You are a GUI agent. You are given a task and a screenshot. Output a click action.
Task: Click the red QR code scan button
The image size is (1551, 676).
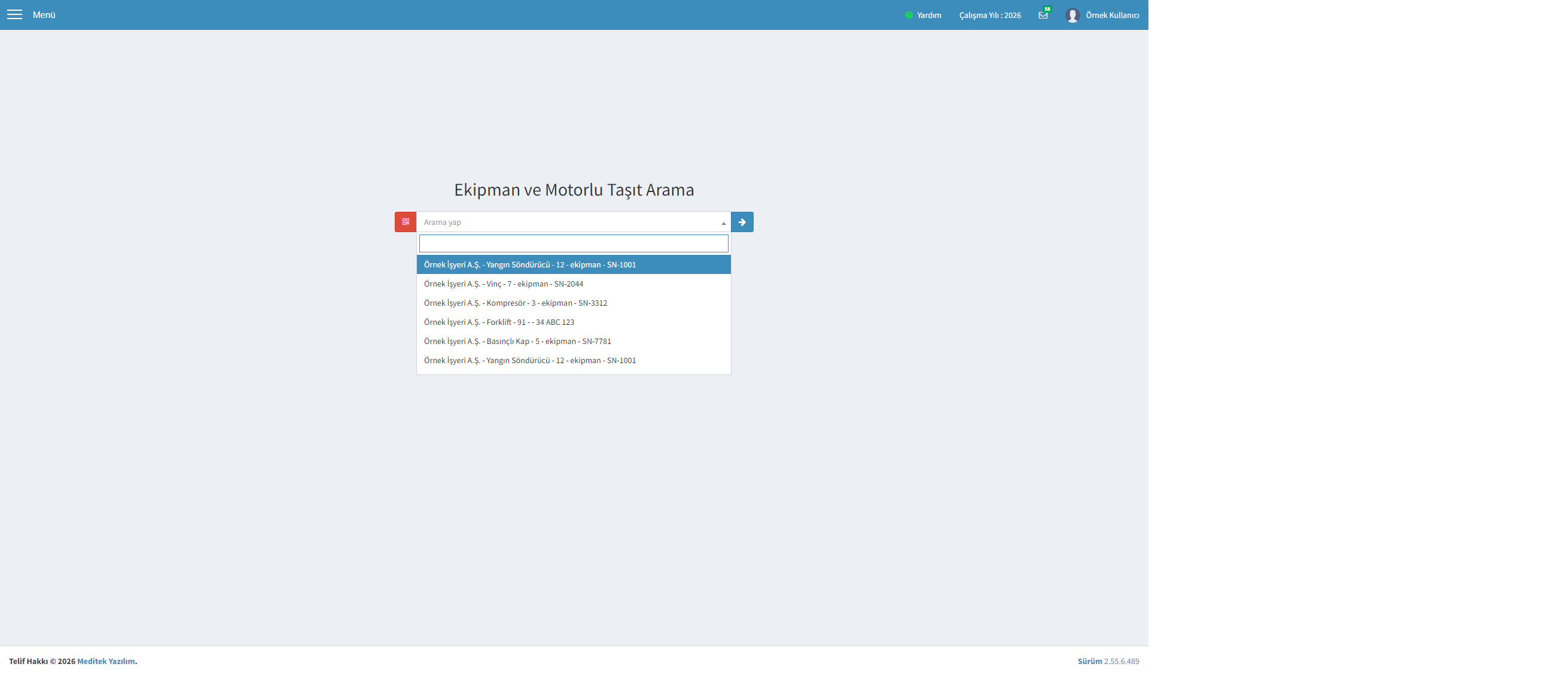[405, 221]
